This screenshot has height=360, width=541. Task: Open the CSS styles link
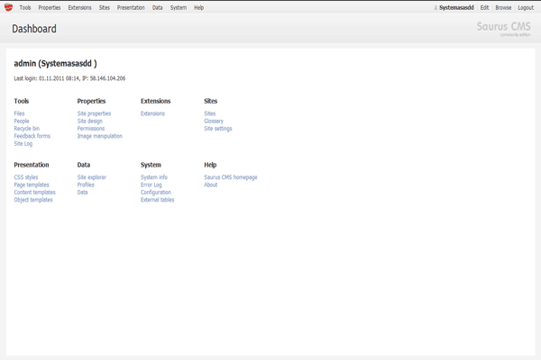click(26, 177)
